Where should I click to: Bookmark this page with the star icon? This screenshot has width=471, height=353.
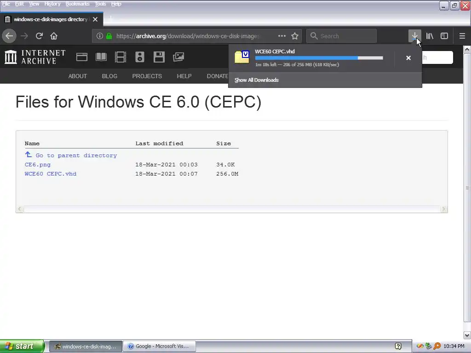coord(295,36)
